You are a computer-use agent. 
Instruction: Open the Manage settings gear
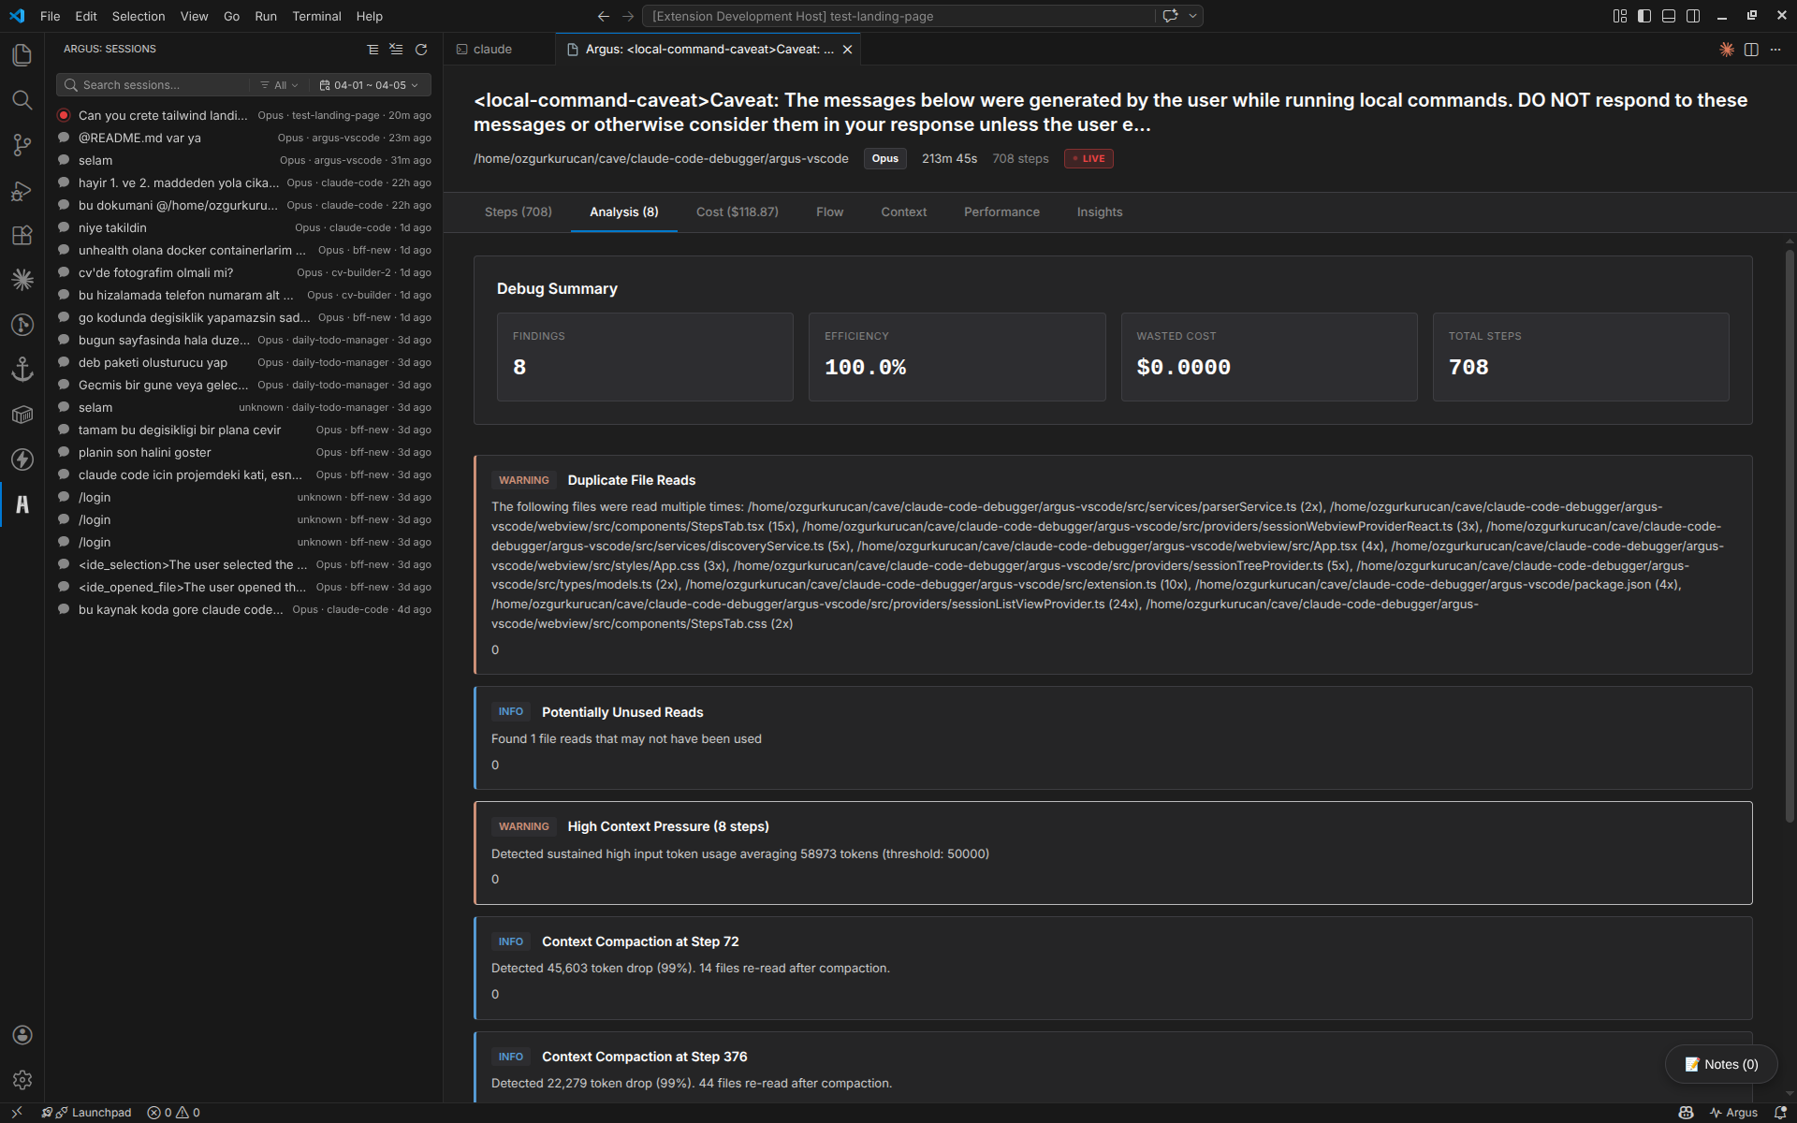click(x=22, y=1080)
